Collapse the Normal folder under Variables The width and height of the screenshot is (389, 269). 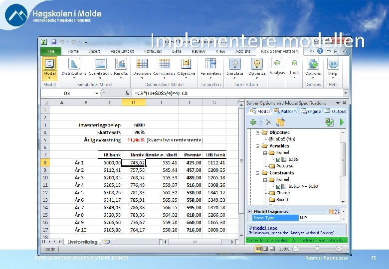tap(265, 153)
